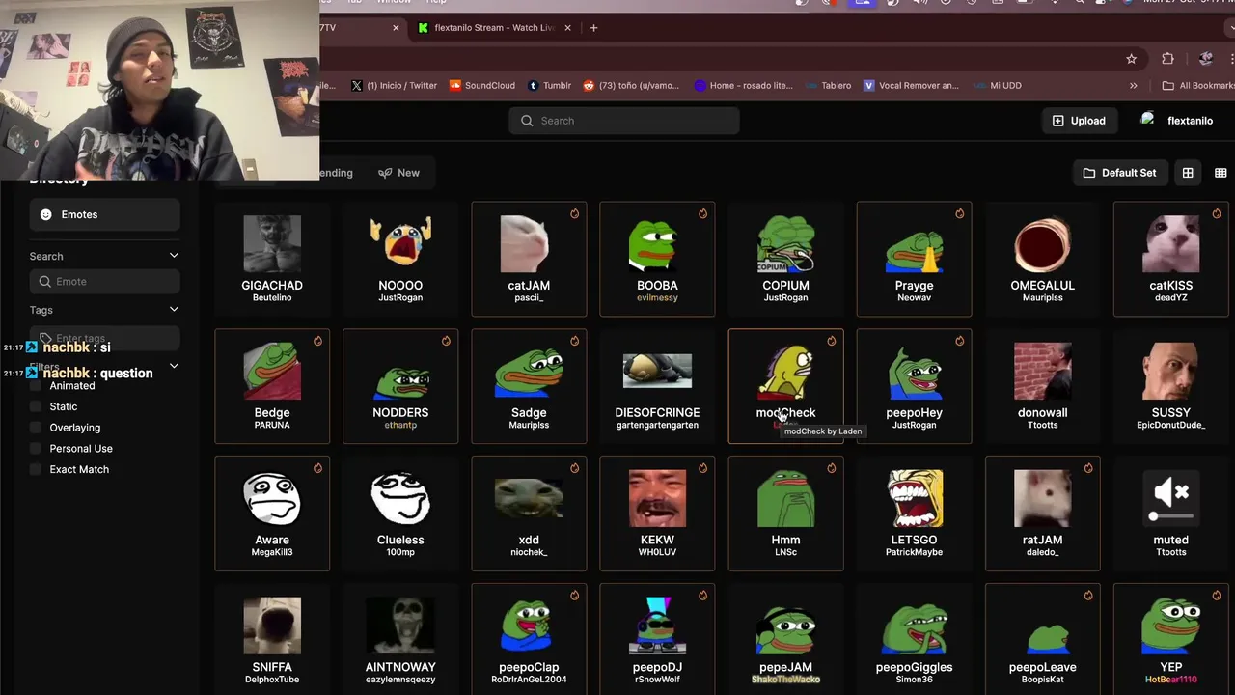1235x695 pixels.
Task: Select the Sadge emote
Action: pos(529,386)
